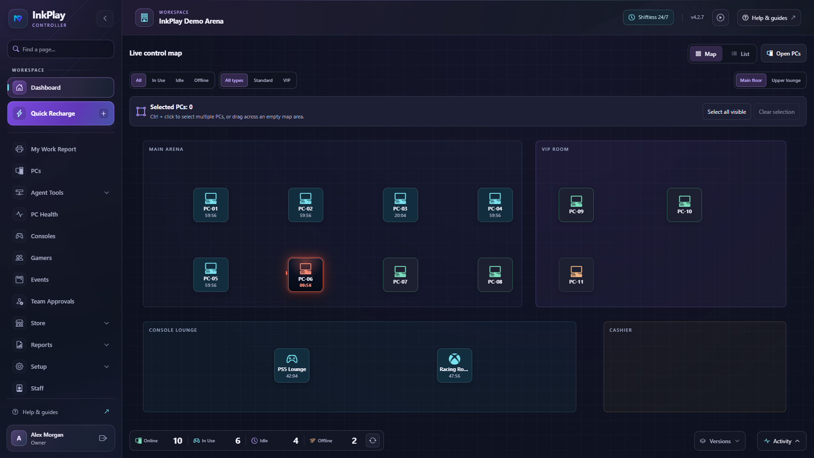Expand the Store submenu

coord(61,323)
